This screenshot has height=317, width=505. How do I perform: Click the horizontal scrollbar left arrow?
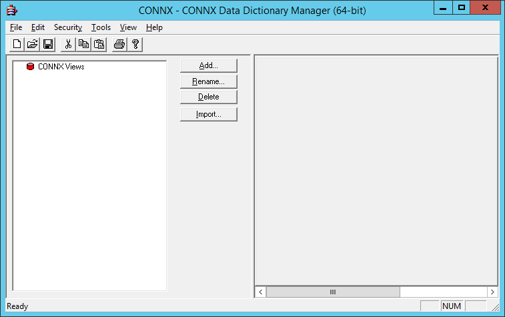261,292
